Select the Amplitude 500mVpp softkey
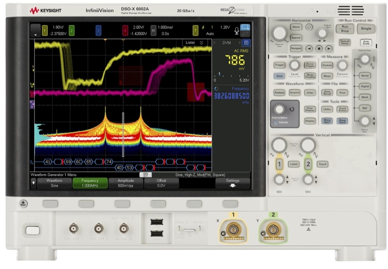Viewport: 388px width, 269px height. [x=126, y=183]
